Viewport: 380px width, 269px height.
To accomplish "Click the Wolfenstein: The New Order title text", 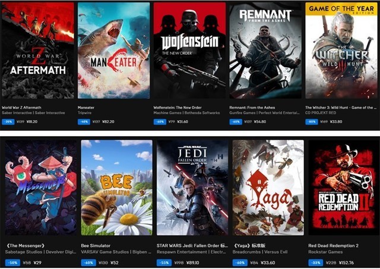I will [178, 107].
